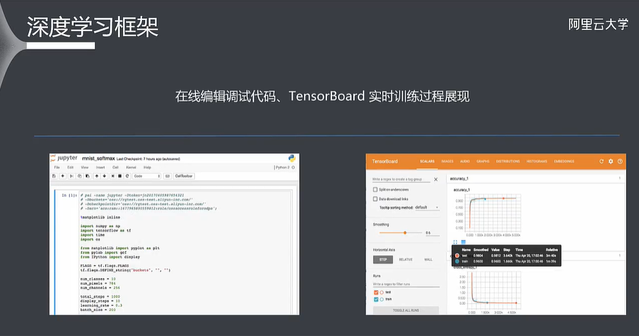Enable Split on underscores checkbox
Image resolution: width=639 pixels, height=336 pixels.
pyautogui.click(x=375, y=189)
